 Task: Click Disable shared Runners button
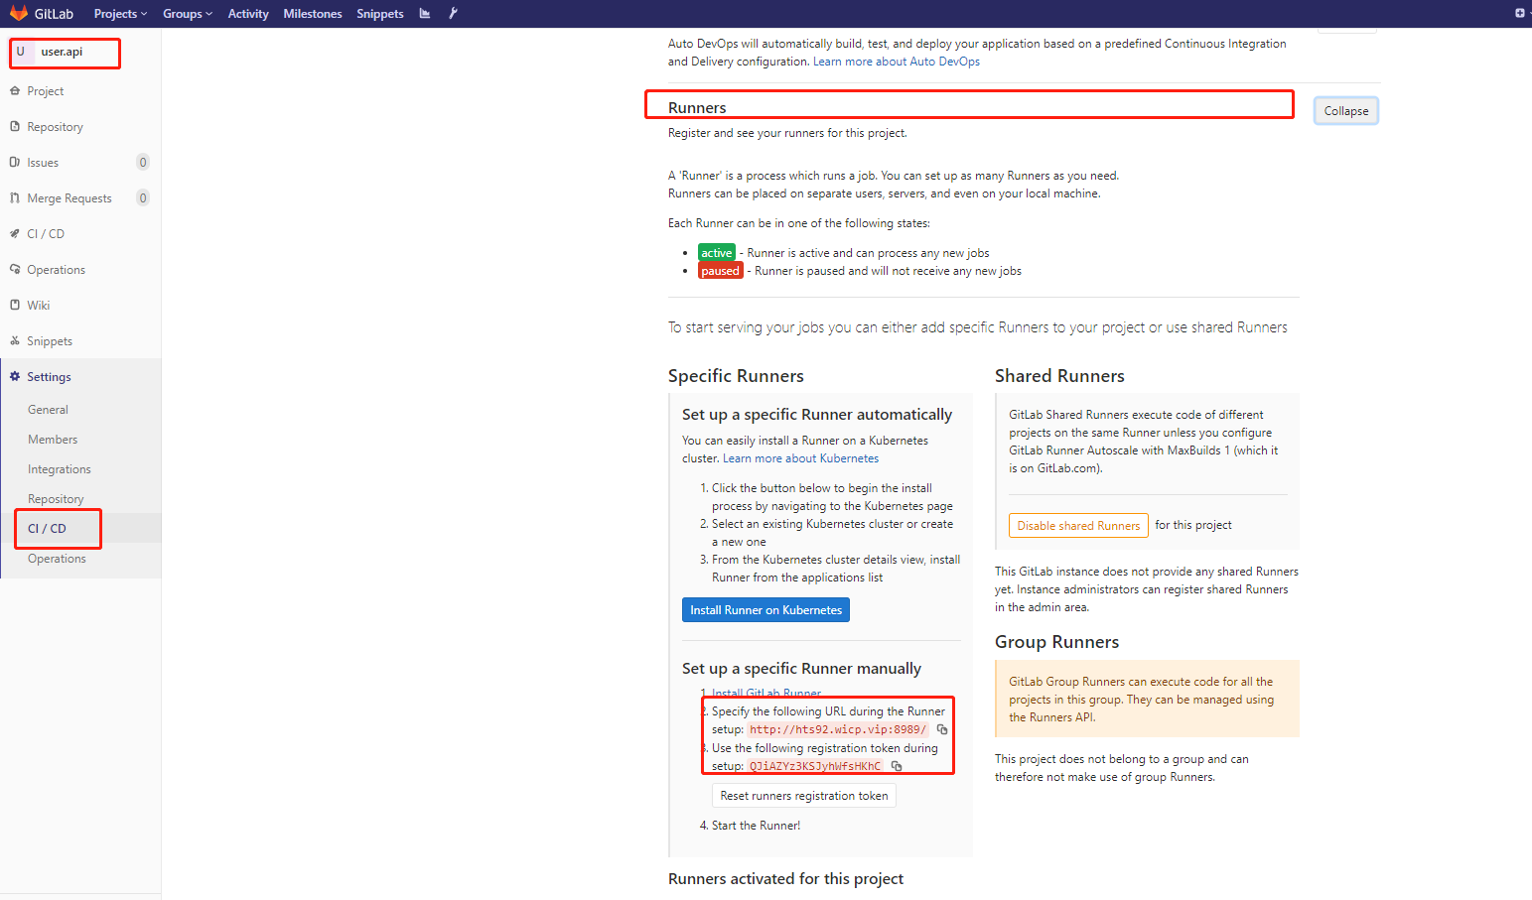1078,526
